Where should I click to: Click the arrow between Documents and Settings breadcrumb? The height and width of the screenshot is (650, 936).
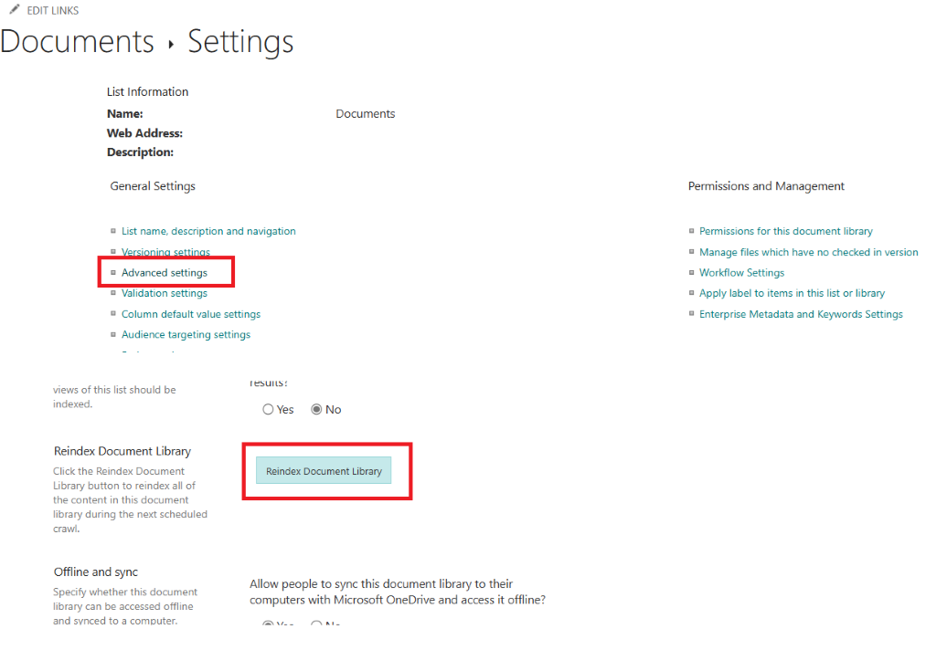171,41
